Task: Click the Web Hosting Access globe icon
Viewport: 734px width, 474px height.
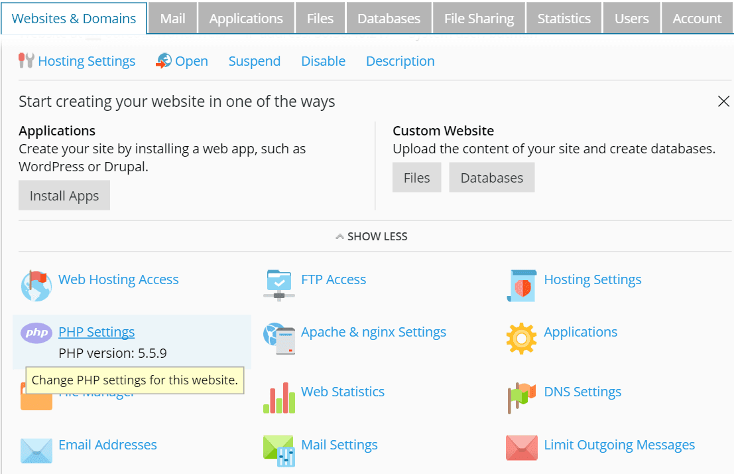Action: click(36, 286)
